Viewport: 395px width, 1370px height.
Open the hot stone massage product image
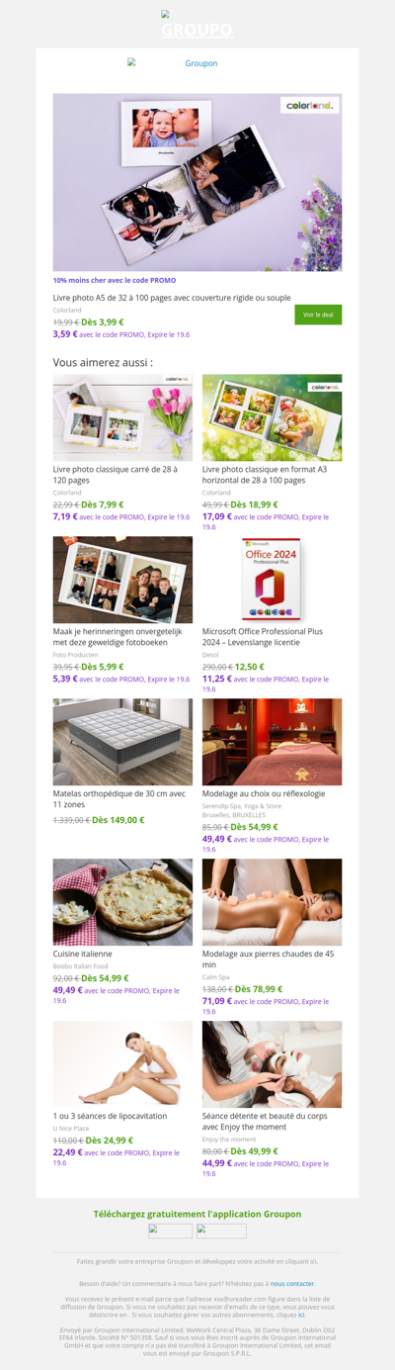(x=273, y=902)
